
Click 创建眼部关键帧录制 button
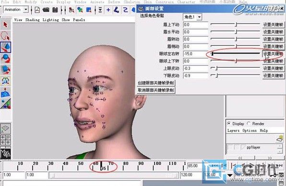tap(156, 83)
